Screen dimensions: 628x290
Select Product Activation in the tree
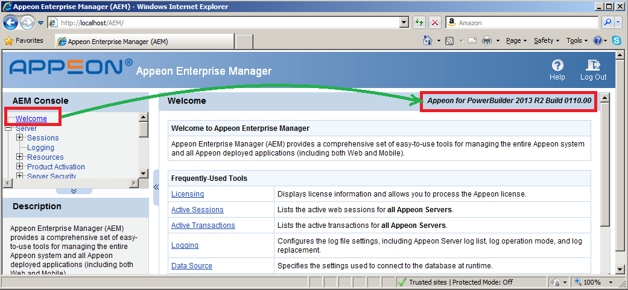point(56,167)
